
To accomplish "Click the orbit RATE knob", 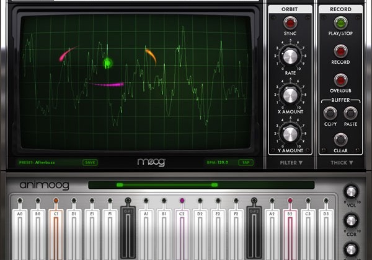I will (x=290, y=57).
